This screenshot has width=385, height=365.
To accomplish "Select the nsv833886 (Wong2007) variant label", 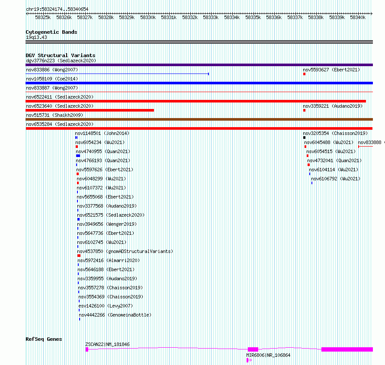I will 52,70.
